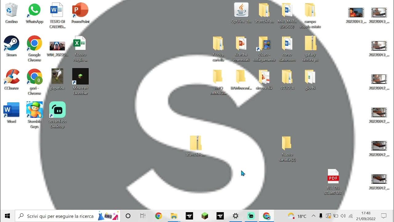Launch WhatsApp from the desktop

point(34,13)
